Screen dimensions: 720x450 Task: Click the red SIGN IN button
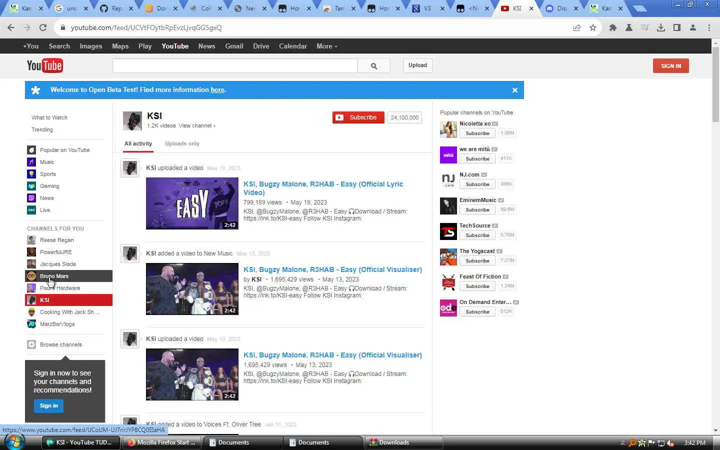pyautogui.click(x=670, y=66)
